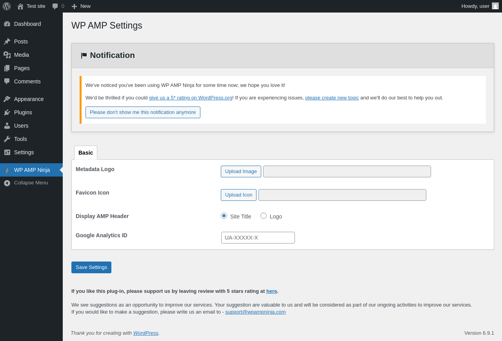Image resolution: width=502 pixels, height=341 pixels.
Task: Open the 5* rating on WordPress.org link
Action: point(191,98)
